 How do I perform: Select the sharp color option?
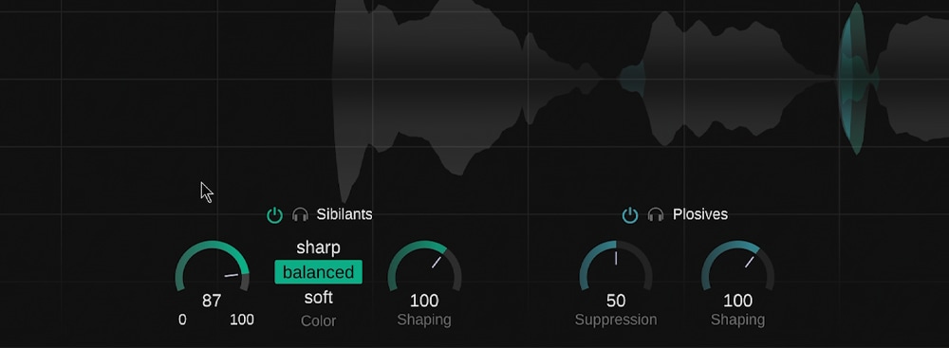click(x=318, y=247)
